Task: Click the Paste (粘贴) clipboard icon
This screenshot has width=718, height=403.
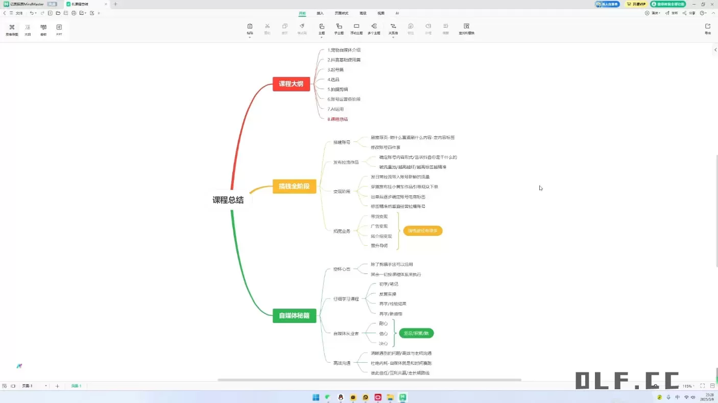Action: click(x=250, y=29)
